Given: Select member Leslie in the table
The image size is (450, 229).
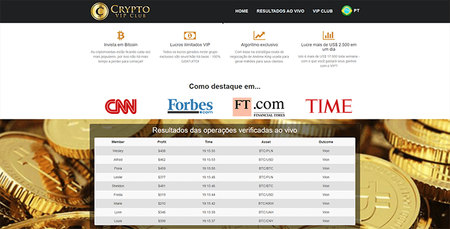Looking at the screenshot, I should [118, 177].
